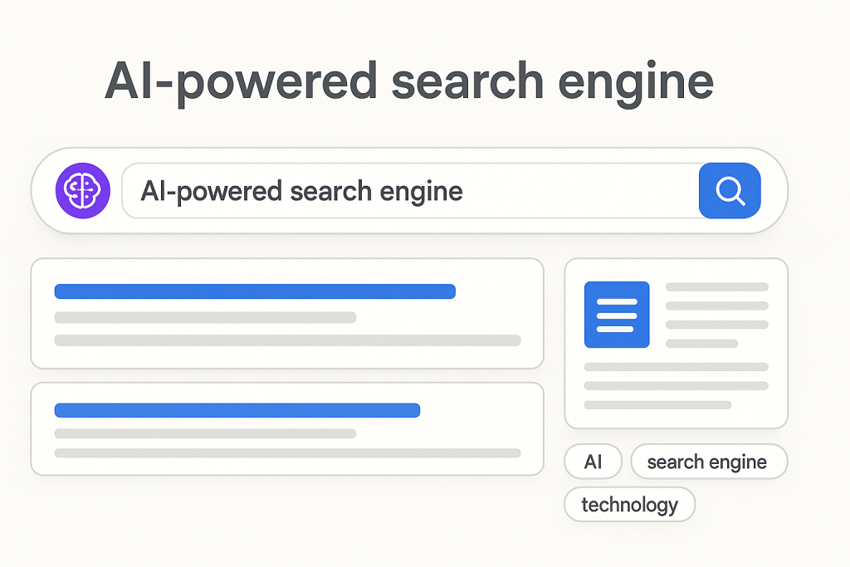Click the first result's short gray line
This screenshot has width=850, height=567.
tap(205, 317)
